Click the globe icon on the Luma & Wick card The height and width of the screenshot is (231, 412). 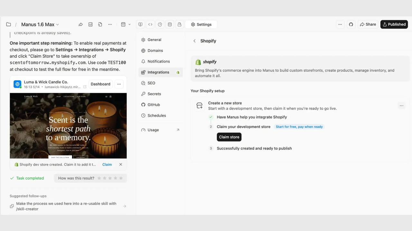click(17, 84)
